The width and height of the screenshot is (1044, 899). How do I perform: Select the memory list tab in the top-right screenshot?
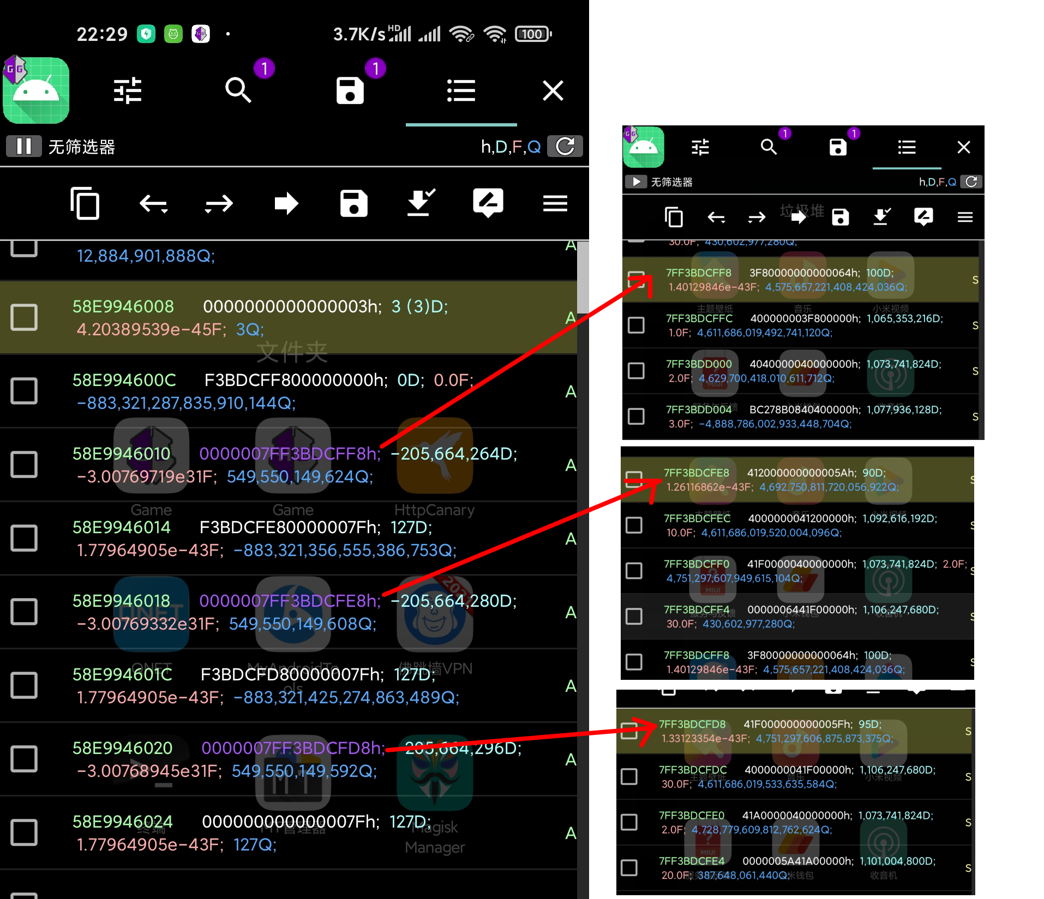click(x=907, y=147)
